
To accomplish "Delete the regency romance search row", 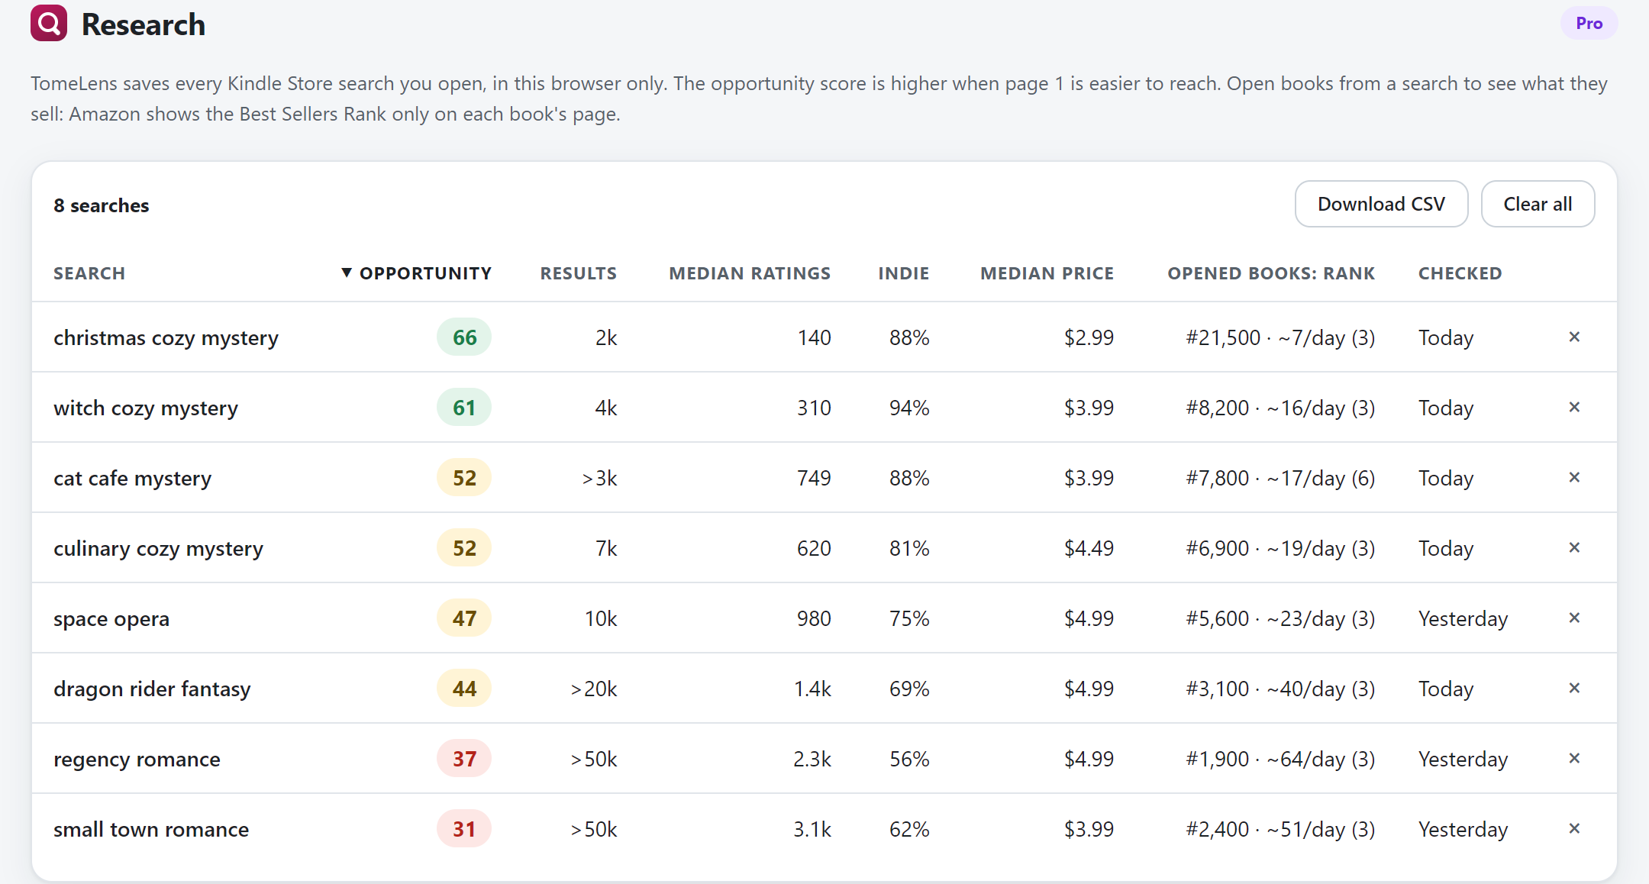I will 1574,758.
